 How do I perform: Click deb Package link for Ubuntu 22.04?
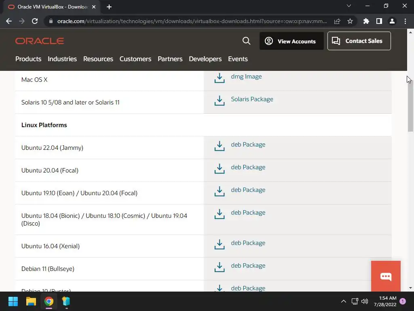(x=248, y=145)
